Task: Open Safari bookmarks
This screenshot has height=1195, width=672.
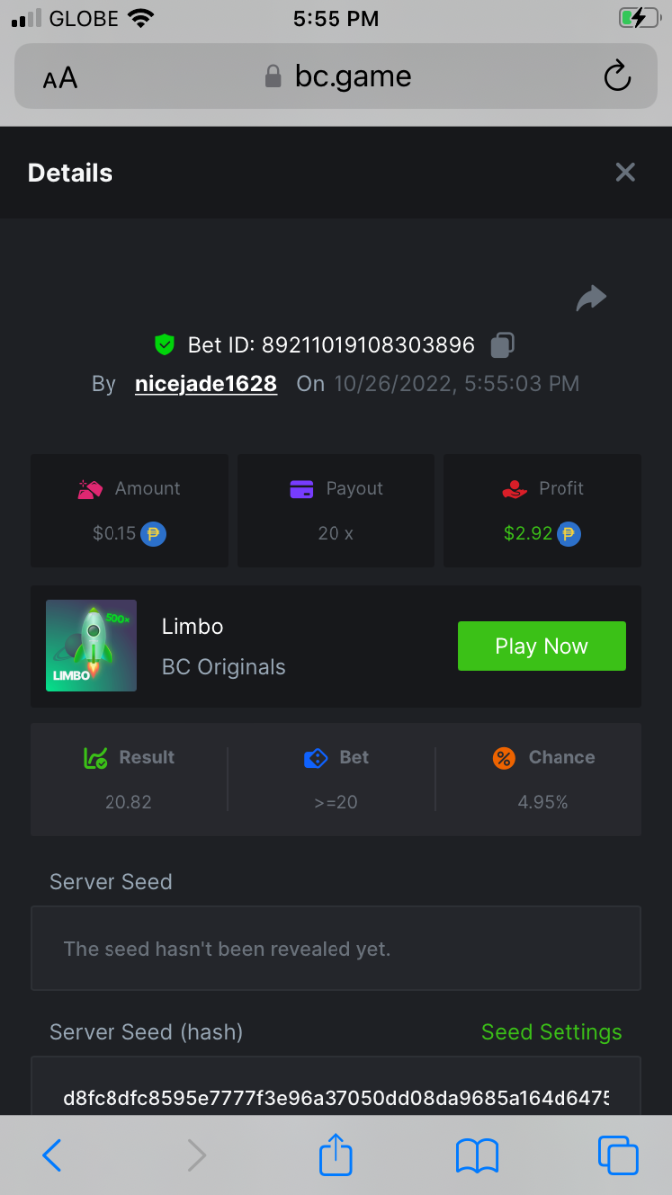Action: click(477, 1155)
